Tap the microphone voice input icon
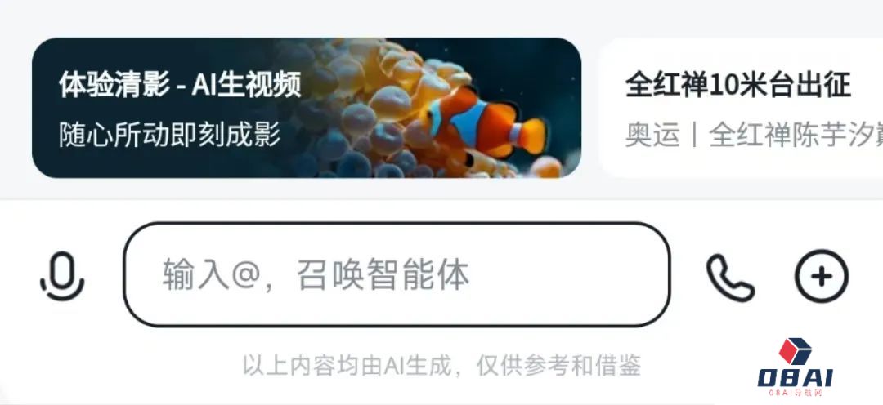 [62, 276]
